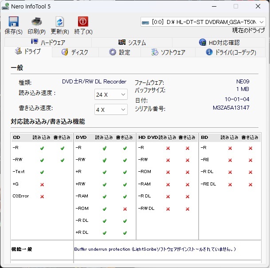Screen dimensions: 270x268
Task: Open the current drive selection dropdown
Action: point(203,22)
